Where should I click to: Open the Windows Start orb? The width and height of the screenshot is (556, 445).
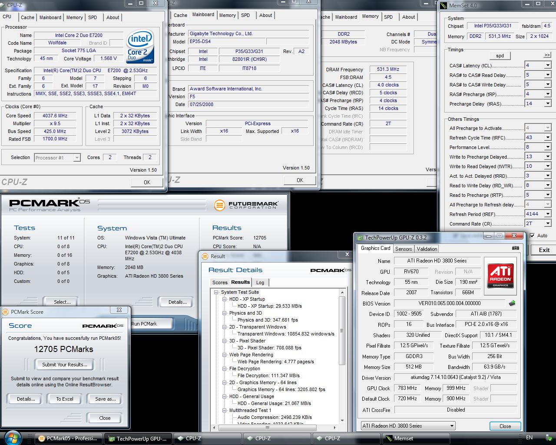pos(12,438)
